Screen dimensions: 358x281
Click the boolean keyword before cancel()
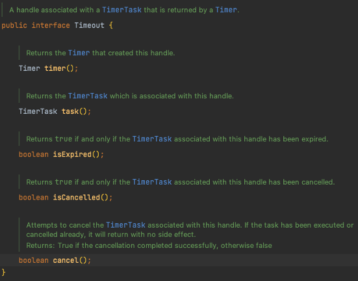click(x=34, y=260)
